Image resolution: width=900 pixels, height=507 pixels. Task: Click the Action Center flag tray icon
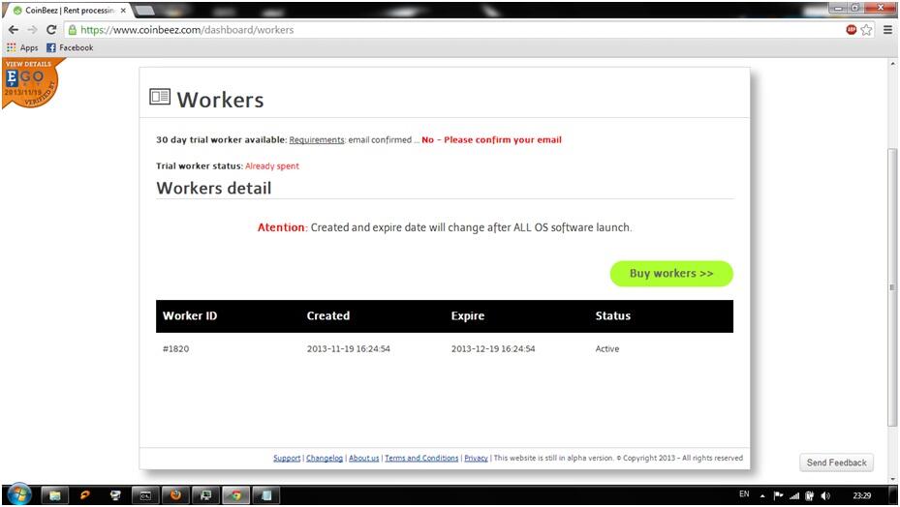tap(778, 495)
